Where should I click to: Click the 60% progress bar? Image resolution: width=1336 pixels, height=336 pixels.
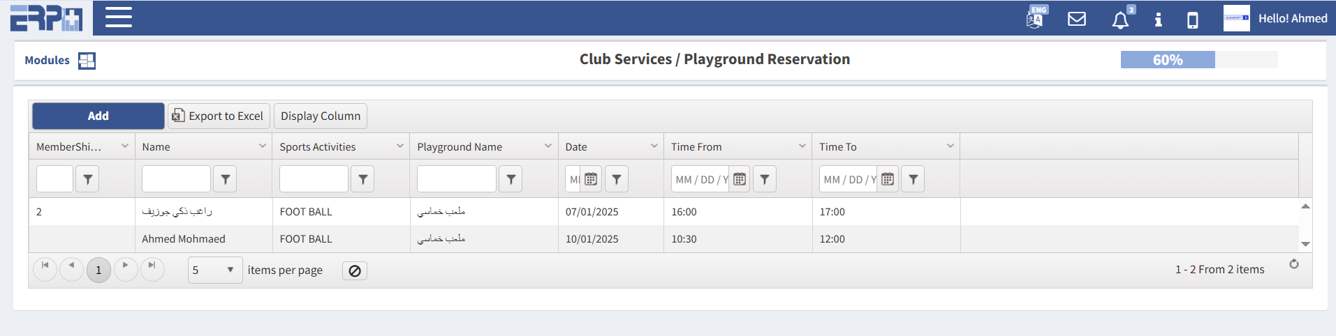pos(1198,60)
